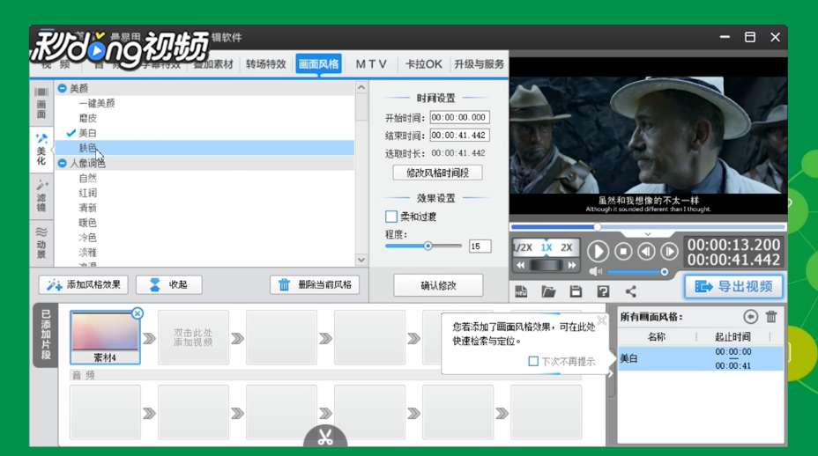Collapse the 美颜 category
This screenshot has height=456, width=818.
(62, 89)
